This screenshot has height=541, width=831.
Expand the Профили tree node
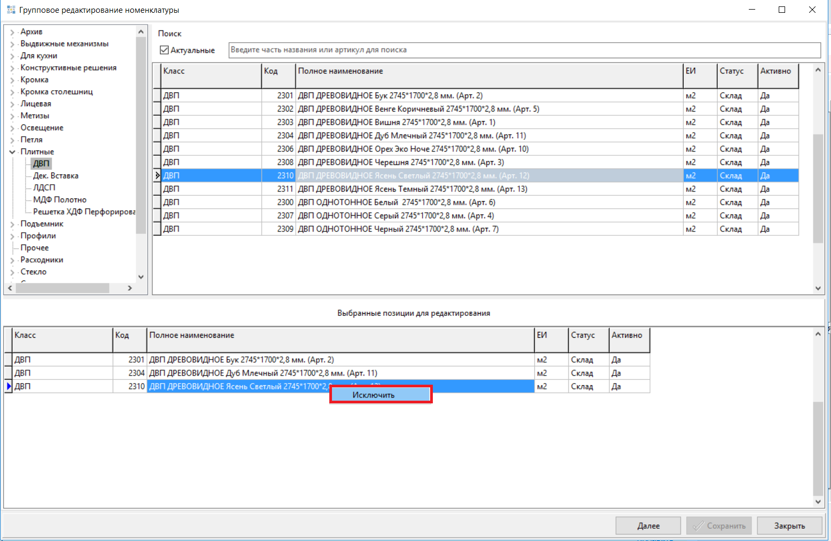[x=12, y=236]
